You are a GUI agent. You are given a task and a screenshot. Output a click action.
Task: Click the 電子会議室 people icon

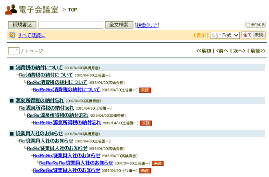(x=11, y=10)
